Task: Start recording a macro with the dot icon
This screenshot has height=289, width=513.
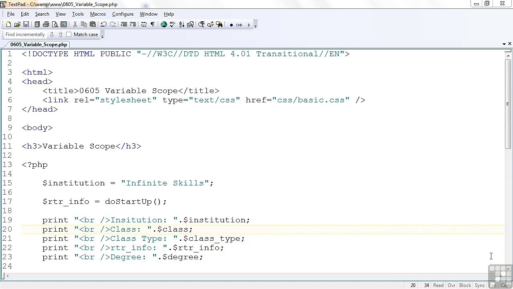Action: click(231, 25)
